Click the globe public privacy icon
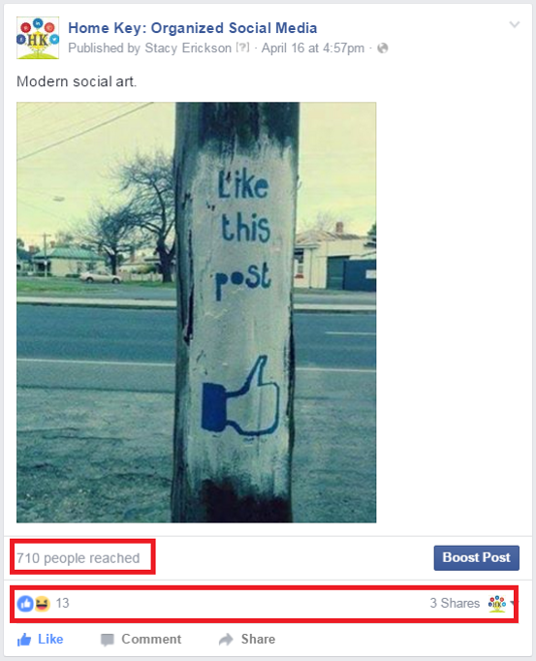This screenshot has width=536, height=661. 383,48
